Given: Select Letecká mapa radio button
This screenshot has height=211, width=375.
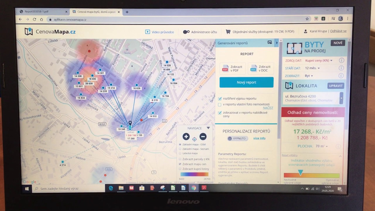Looking at the screenshot, I should (x=180, y=153).
